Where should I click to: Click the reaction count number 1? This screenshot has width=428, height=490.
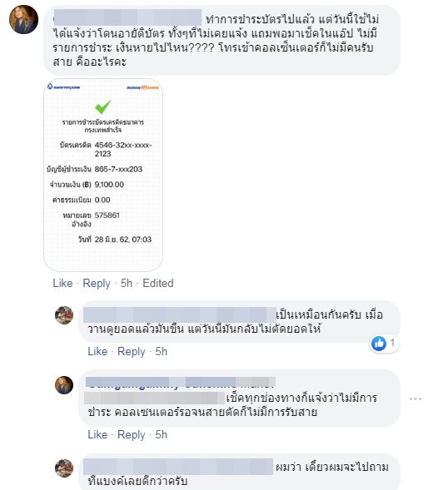(x=392, y=343)
